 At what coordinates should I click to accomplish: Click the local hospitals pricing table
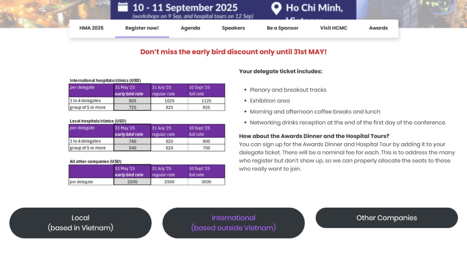pos(147,135)
